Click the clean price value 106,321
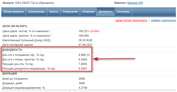This screenshot has width=177, height=92. click(84, 31)
